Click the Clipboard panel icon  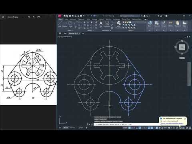pos(178,24)
